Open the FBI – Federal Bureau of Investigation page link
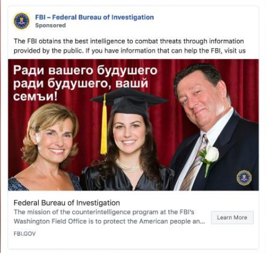Viewport: 266px width, 253px height. (95, 17)
